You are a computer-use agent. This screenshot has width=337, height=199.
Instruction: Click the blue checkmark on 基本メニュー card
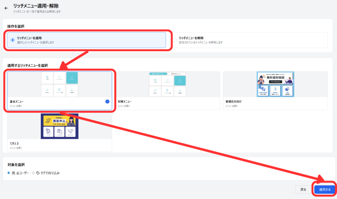point(107,101)
